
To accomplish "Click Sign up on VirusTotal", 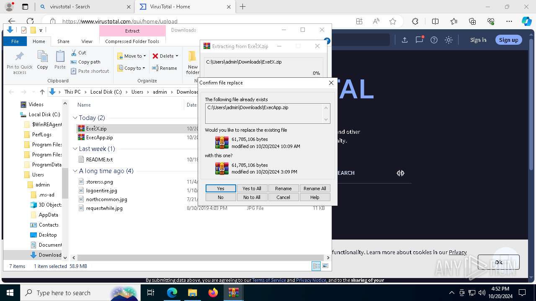I will click(509, 40).
